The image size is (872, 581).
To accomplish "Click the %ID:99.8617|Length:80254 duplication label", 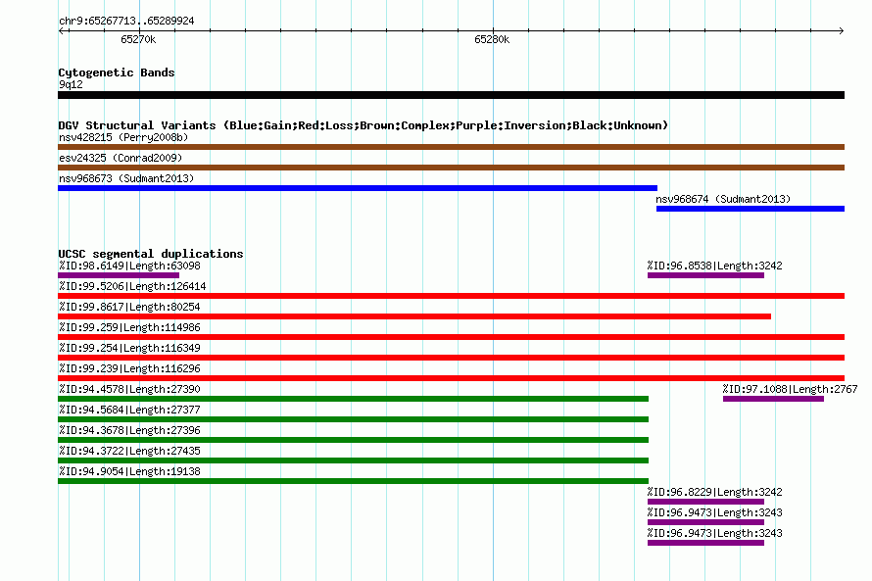I will coord(129,307).
